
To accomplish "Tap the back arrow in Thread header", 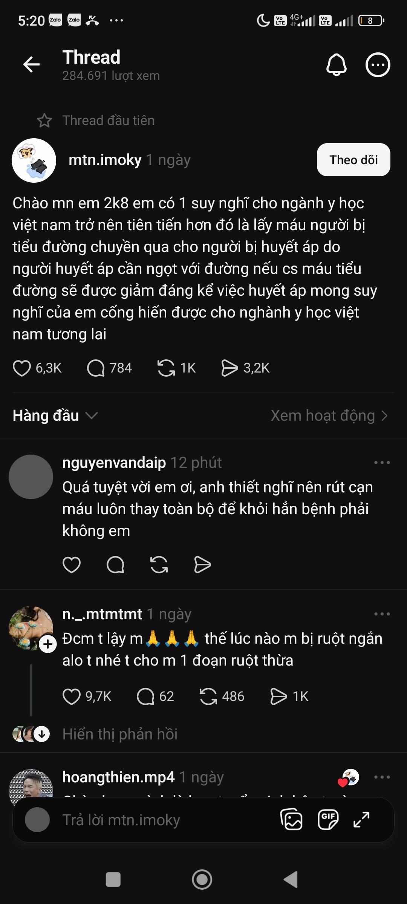I will point(31,65).
